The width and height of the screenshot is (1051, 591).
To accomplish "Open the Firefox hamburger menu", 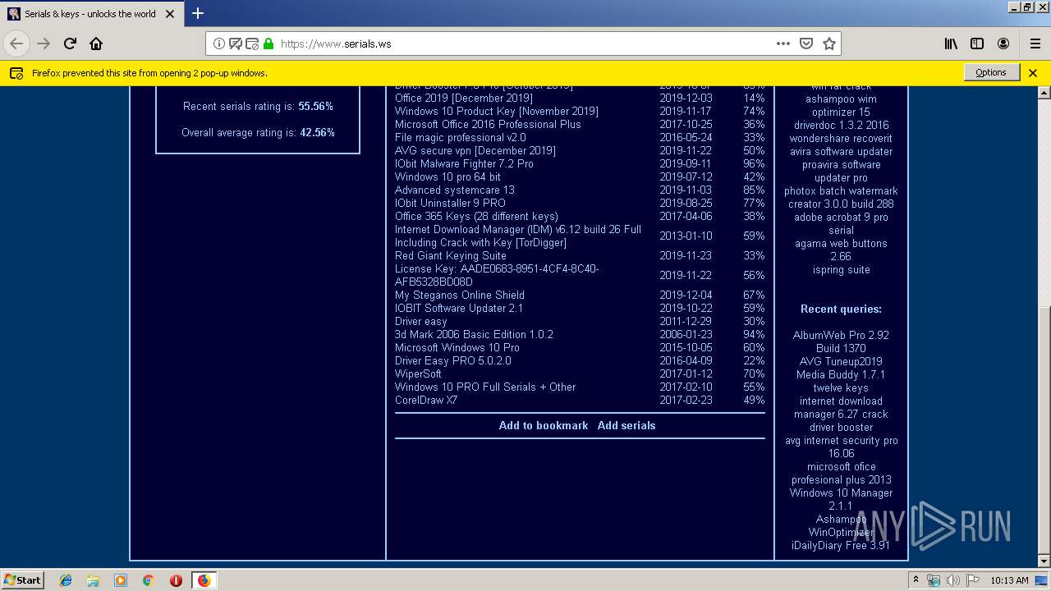I will pyautogui.click(x=1035, y=44).
